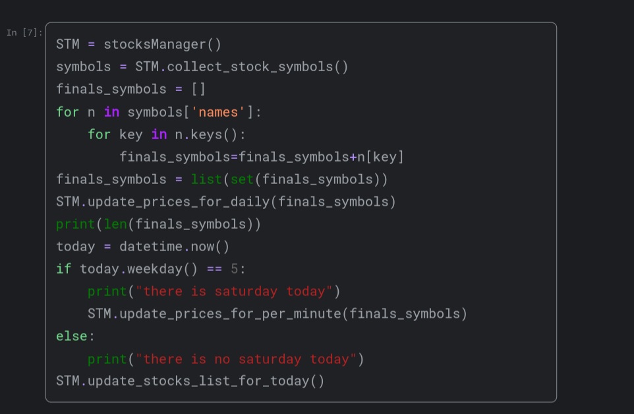Click the len builtin inside print

pyautogui.click(x=115, y=224)
